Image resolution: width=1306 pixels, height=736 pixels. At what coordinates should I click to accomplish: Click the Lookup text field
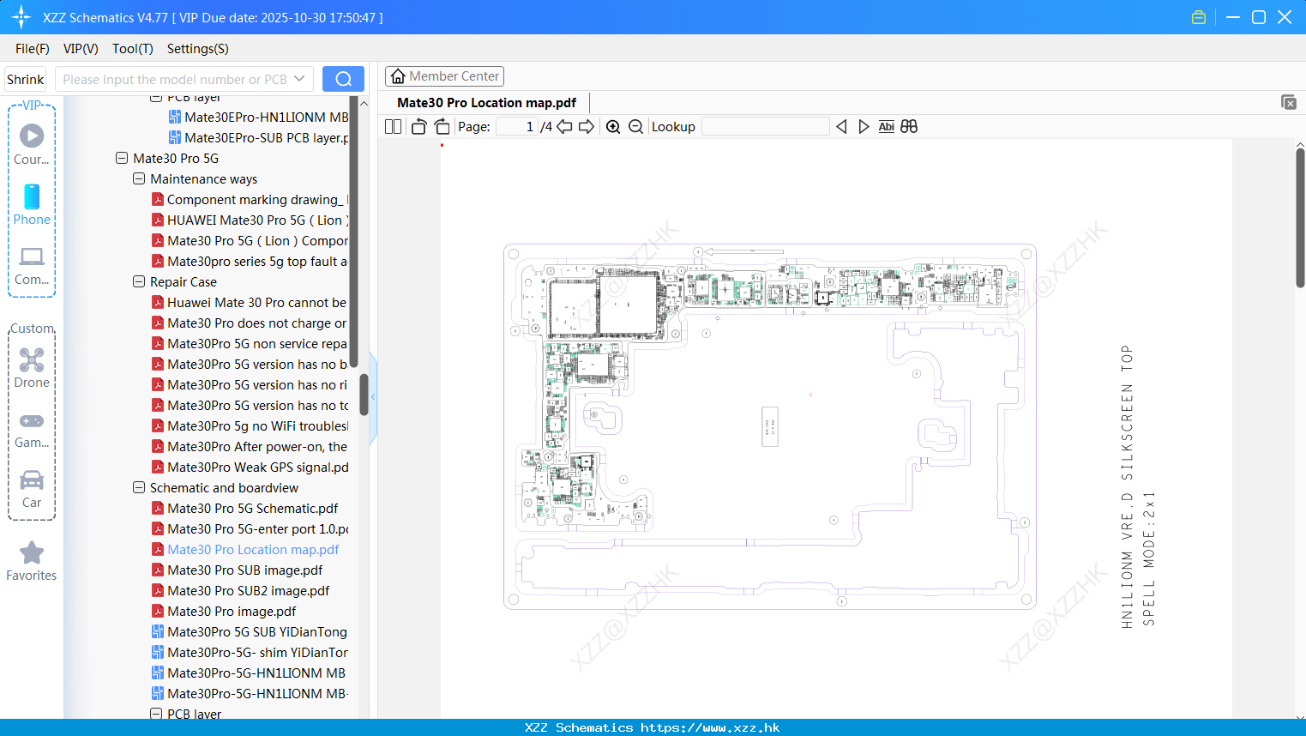(765, 126)
